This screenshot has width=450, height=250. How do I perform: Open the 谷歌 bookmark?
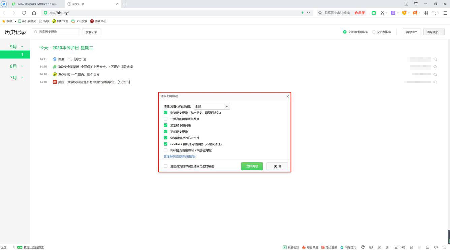click(x=44, y=21)
